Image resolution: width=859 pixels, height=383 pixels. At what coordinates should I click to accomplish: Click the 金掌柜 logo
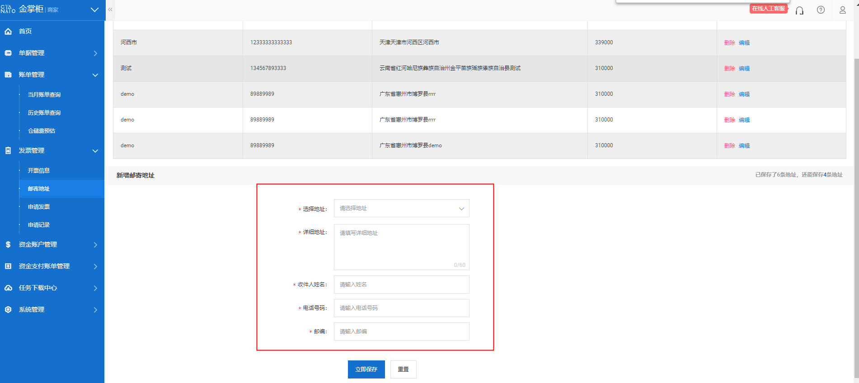[x=30, y=9]
